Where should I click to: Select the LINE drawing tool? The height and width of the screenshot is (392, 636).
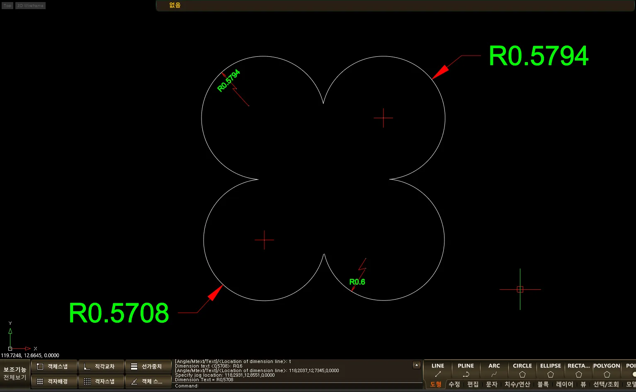437,370
